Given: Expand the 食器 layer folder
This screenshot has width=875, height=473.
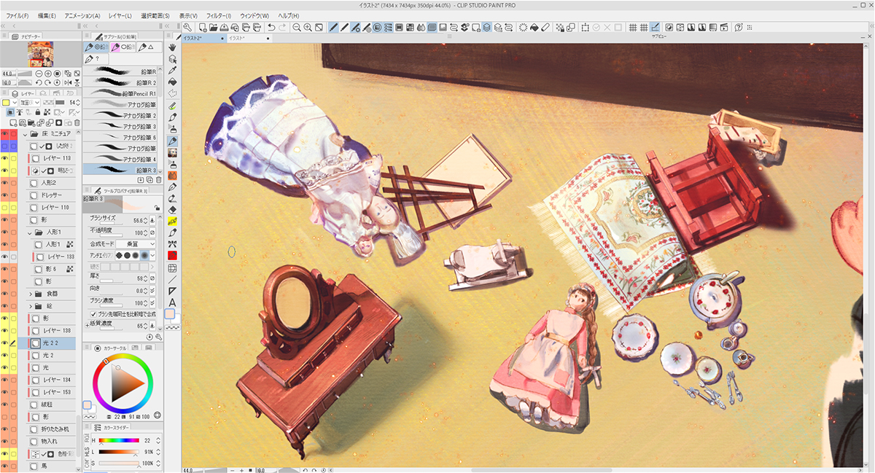Looking at the screenshot, I should (x=31, y=294).
